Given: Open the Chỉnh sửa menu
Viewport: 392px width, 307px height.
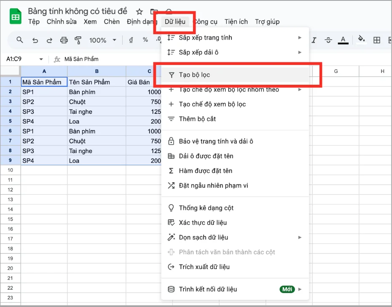Looking at the screenshot, I should pyautogui.click(x=62, y=22).
